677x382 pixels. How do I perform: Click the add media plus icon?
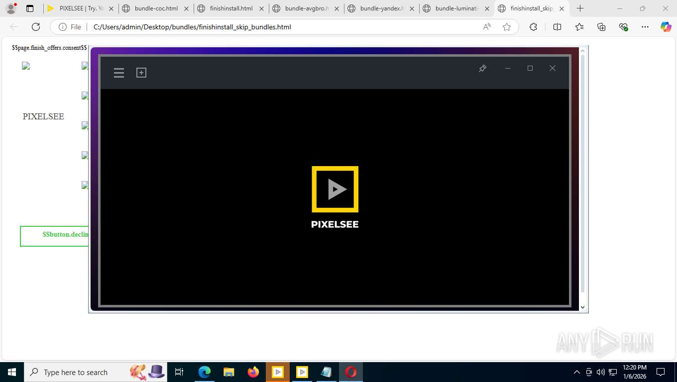coord(141,73)
